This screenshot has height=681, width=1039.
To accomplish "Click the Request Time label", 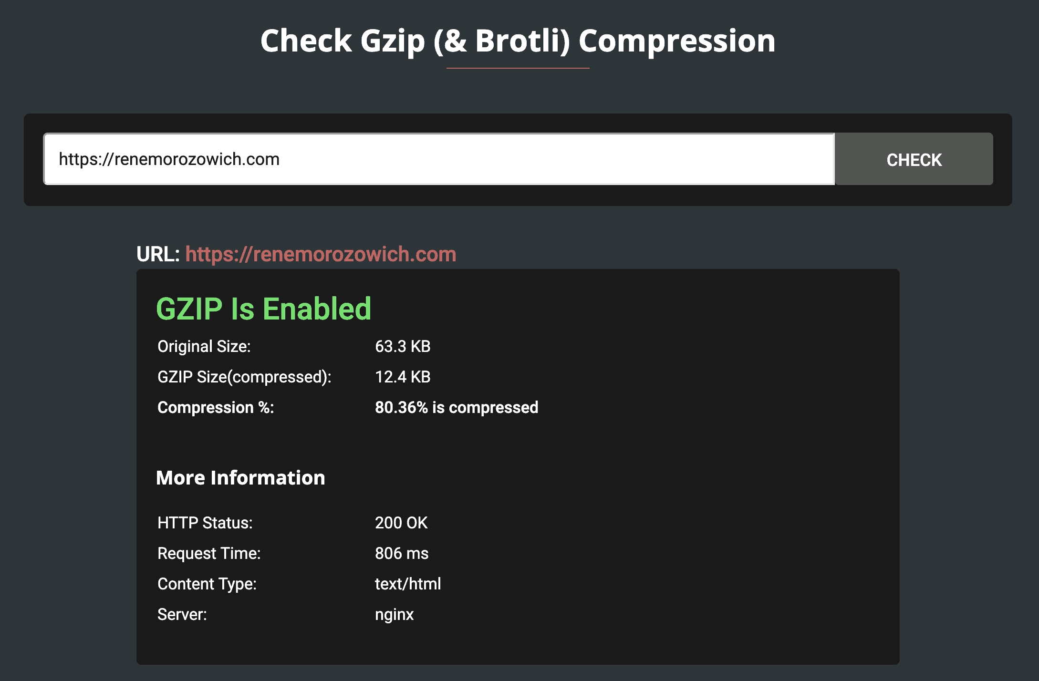I will click(x=209, y=553).
